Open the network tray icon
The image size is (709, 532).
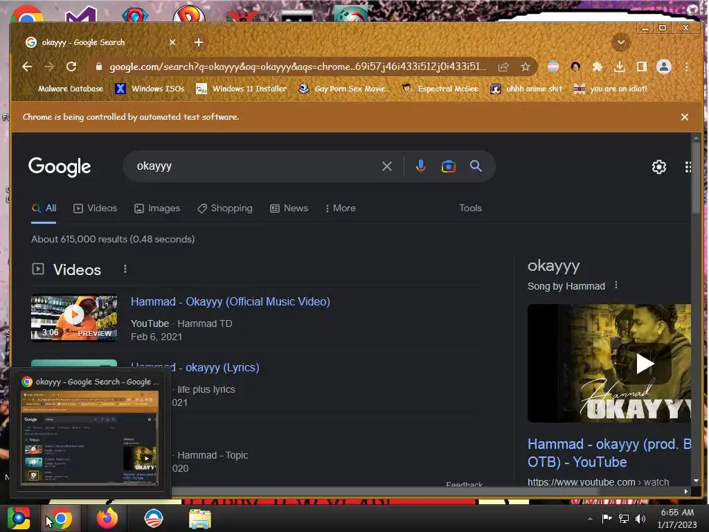624,518
